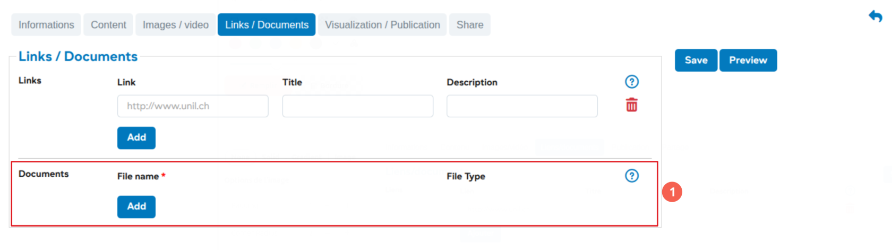Open the Content tab
Image resolution: width=892 pixels, height=250 pixels.
108,25
